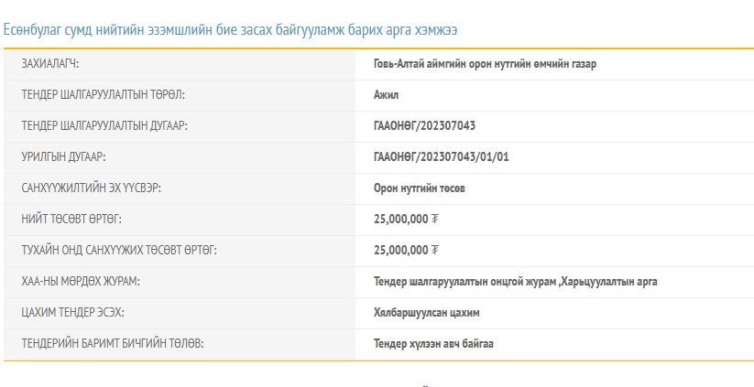Viewport: 754px width, 387px height.
Task: Click the Ажил value text
Action: [386, 95]
